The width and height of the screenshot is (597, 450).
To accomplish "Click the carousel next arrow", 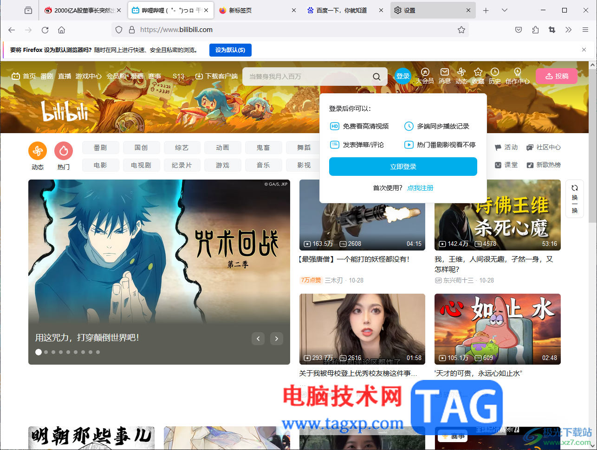I will click(277, 339).
